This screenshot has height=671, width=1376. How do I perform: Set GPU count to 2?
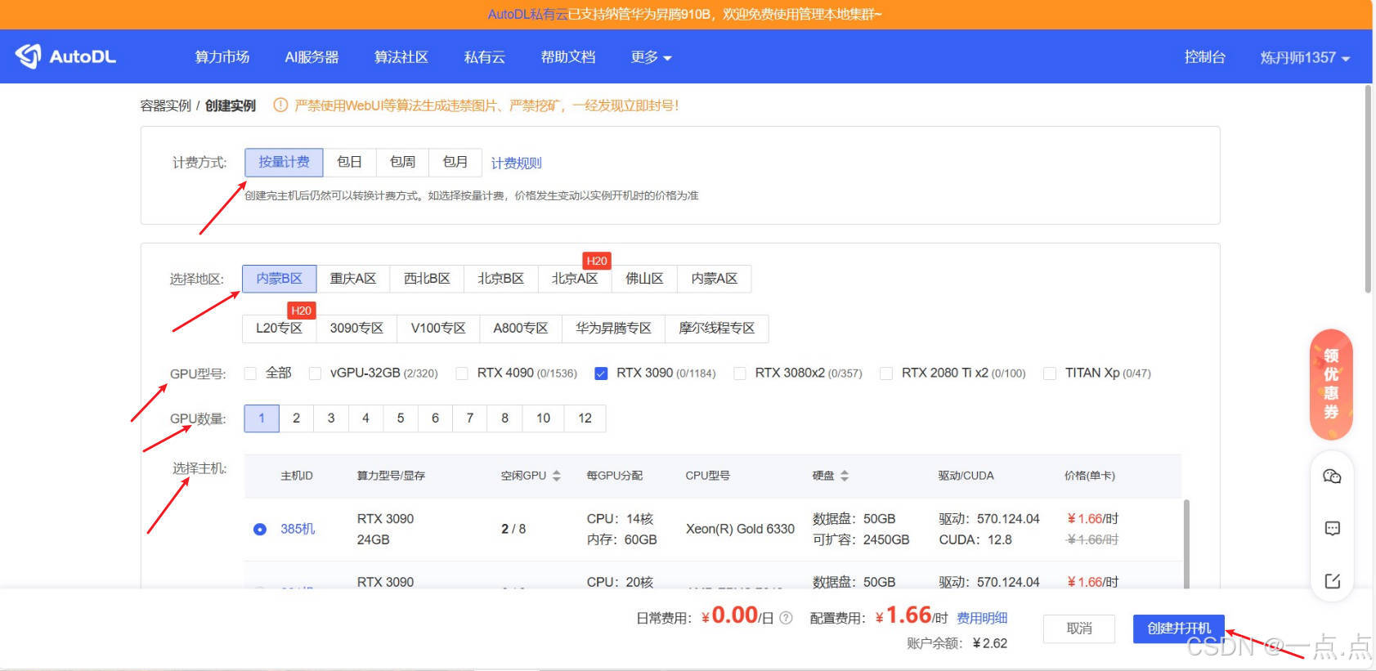297,418
